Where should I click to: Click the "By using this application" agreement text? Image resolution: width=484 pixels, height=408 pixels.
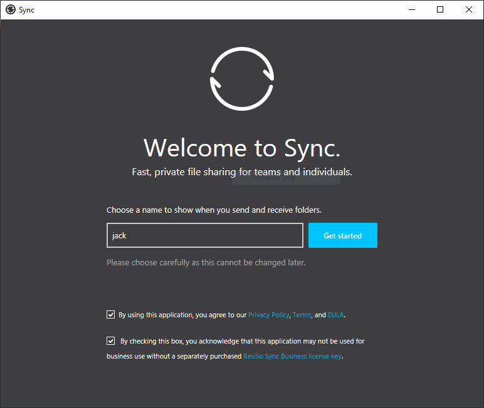point(182,315)
